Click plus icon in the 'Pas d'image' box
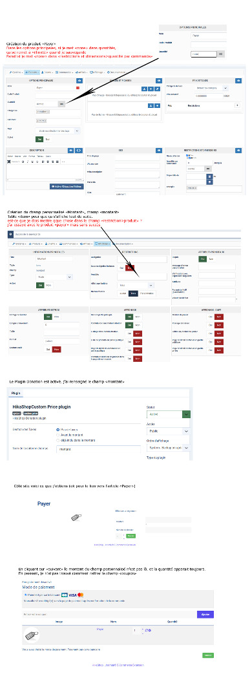Screen dimensions: 250x698 point(151,89)
